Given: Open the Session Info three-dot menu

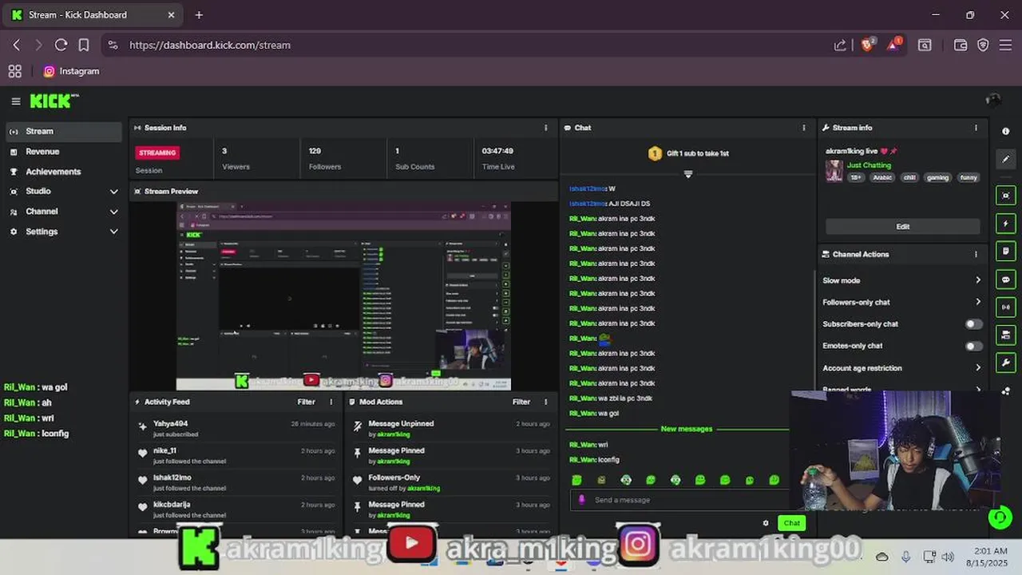Looking at the screenshot, I should [x=546, y=128].
